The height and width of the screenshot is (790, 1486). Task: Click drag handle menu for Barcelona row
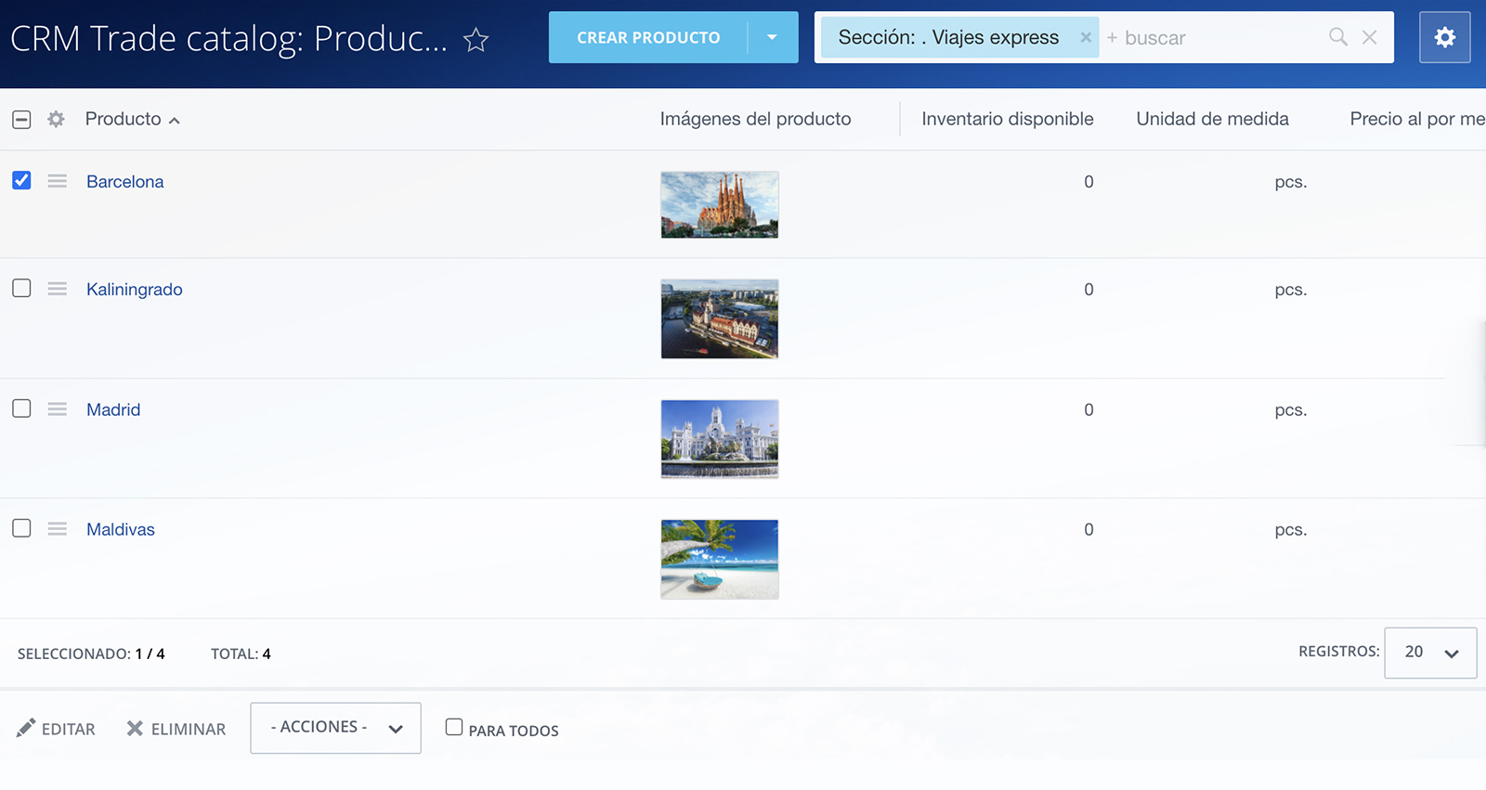tap(58, 181)
